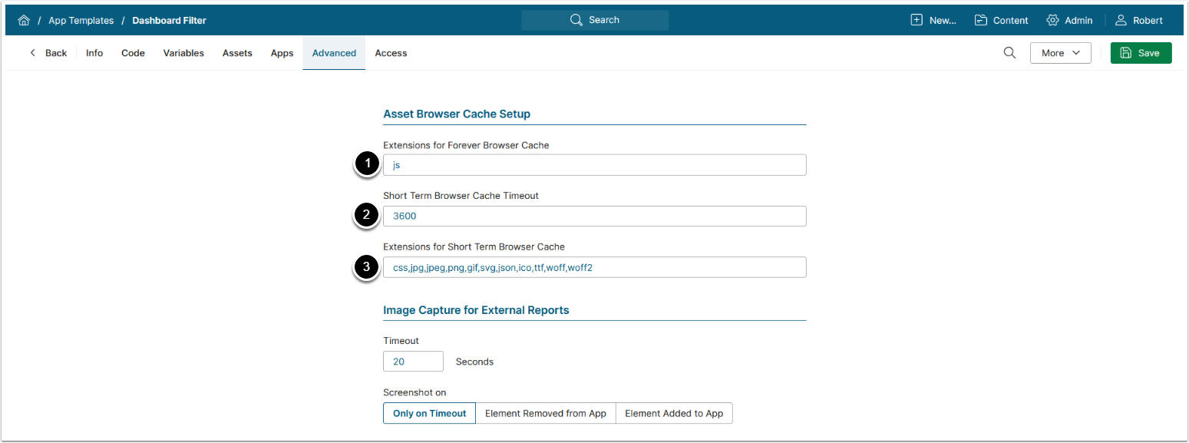This screenshot has width=1189, height=443.
Task: Choose Element Added to App option
Action: pyautogui.click(x=674, y=413)
